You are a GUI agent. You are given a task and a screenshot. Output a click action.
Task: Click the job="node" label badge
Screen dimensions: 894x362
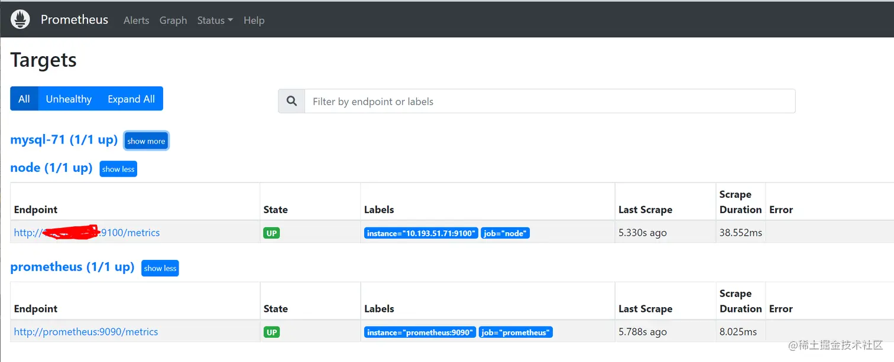tap(505, 233)
